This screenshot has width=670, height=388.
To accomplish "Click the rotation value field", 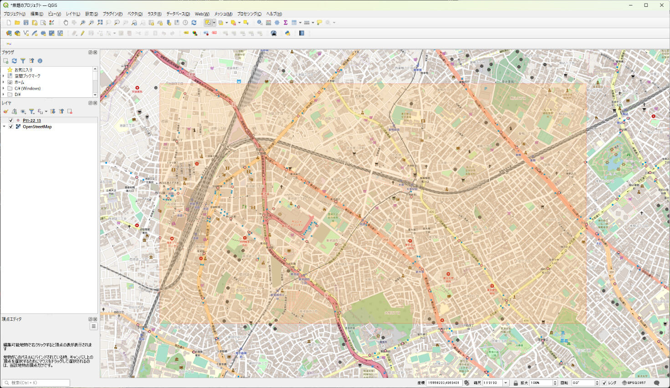I will click(x=583, y=383).
